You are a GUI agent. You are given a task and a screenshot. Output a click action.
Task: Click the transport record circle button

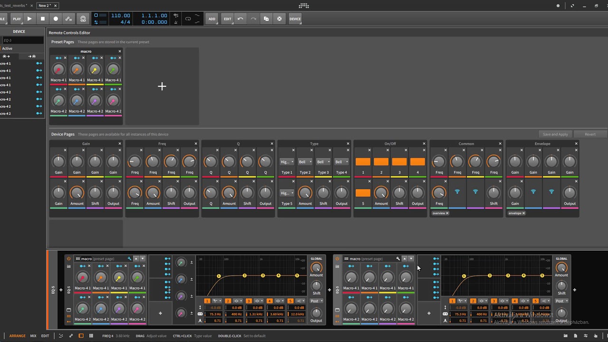(x=56, y=19)
